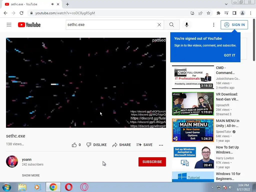Screen dimensions: 256x192
Task: Open Chrome's three-dot menu
Action: [x=250, y=13]
